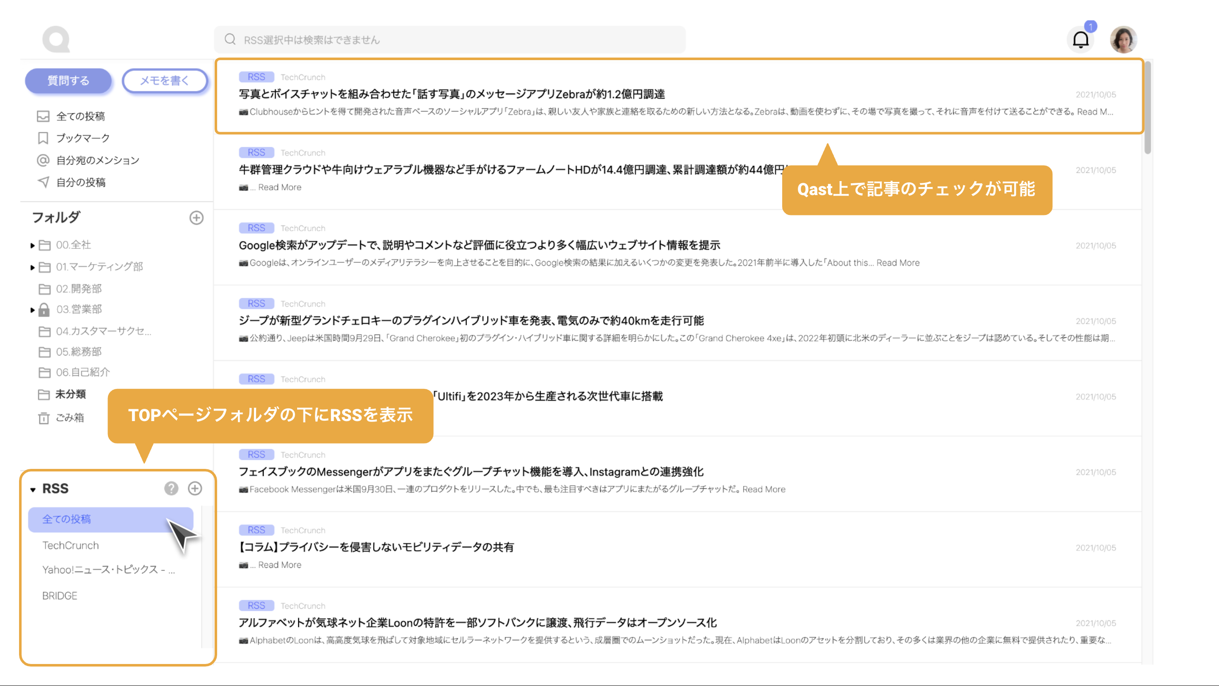
Task: Open the Alphabet Loon patents article
Action: point(478,623)
